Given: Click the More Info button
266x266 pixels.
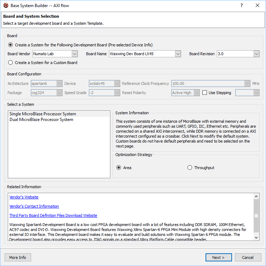Looking at the screenshot, I should point(18,258).
